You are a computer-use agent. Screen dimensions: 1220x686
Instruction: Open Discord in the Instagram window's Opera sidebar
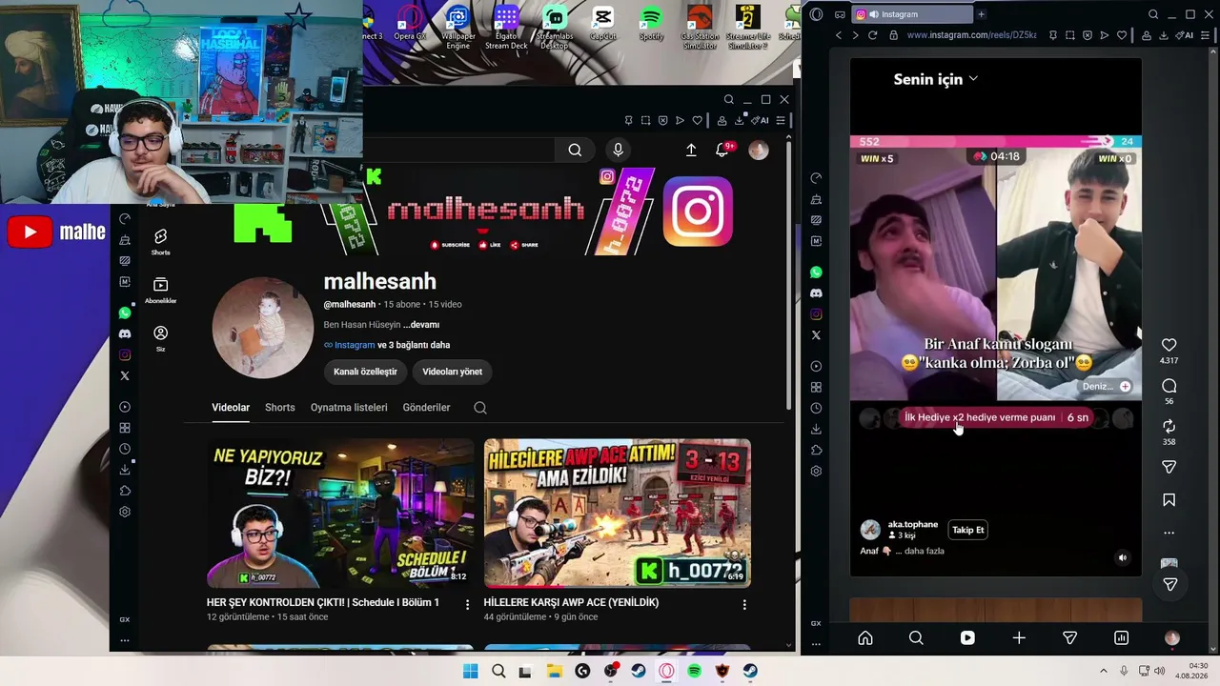pos(816,293)
